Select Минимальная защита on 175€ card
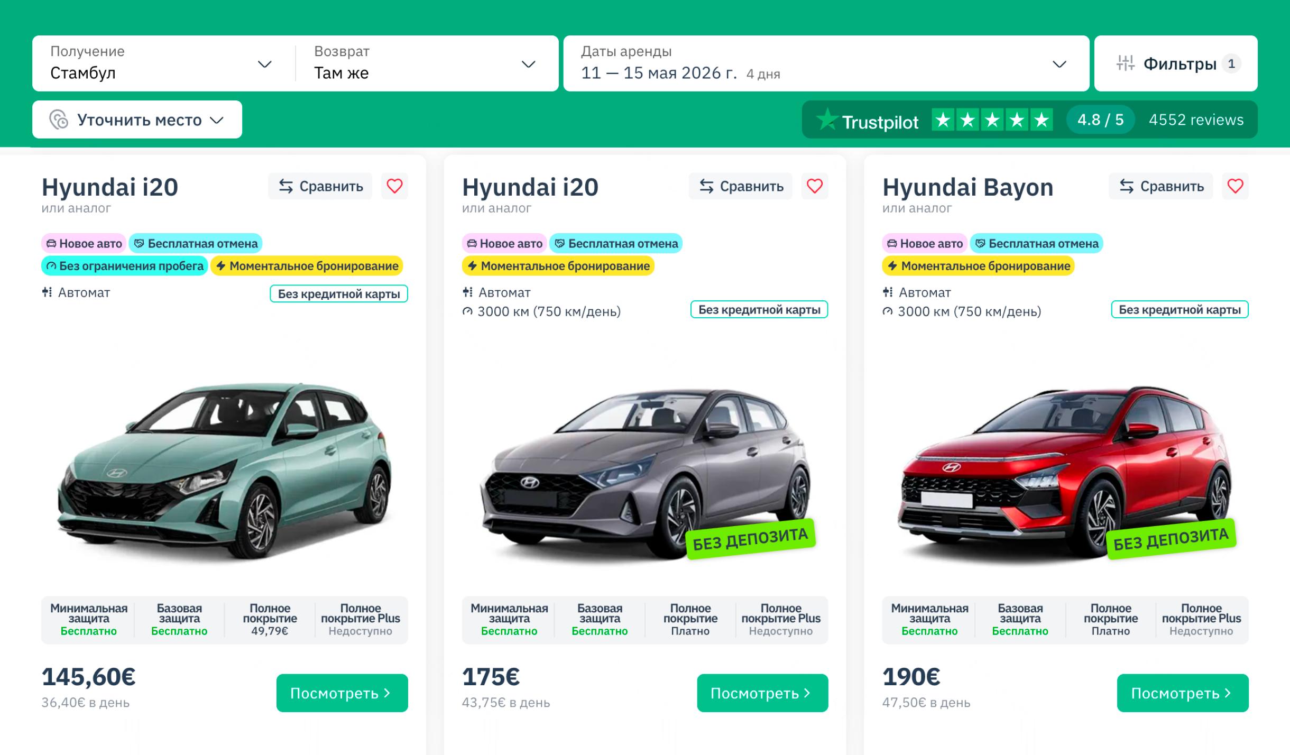This screenshot has height=755, width=1290. click(x=509, y=619)
